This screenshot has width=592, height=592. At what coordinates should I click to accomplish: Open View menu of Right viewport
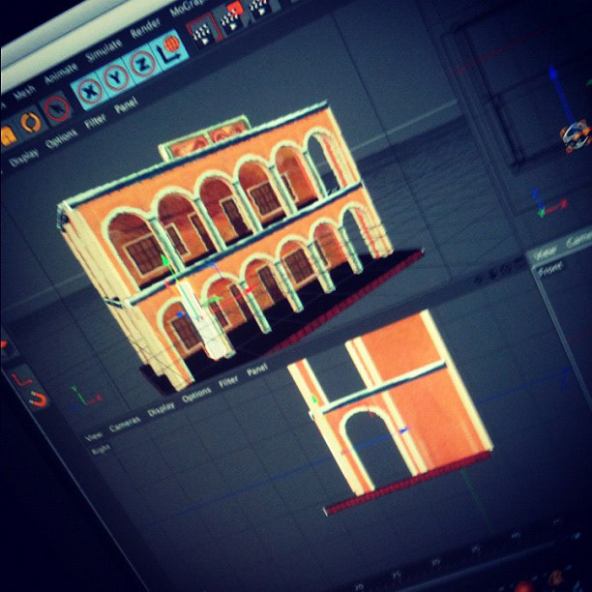tap(93, 436)
